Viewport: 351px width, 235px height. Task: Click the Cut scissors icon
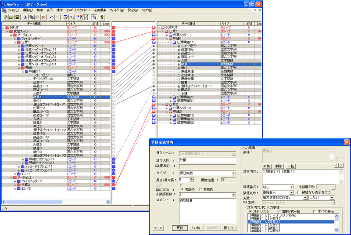(25, 17)
